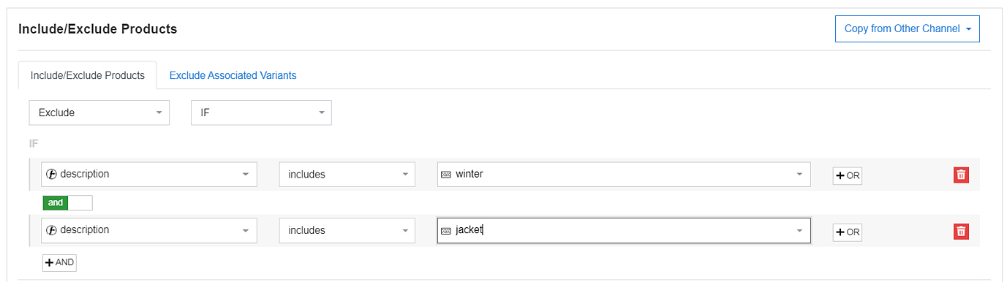Click function icon in first description field

click(52, 174)
